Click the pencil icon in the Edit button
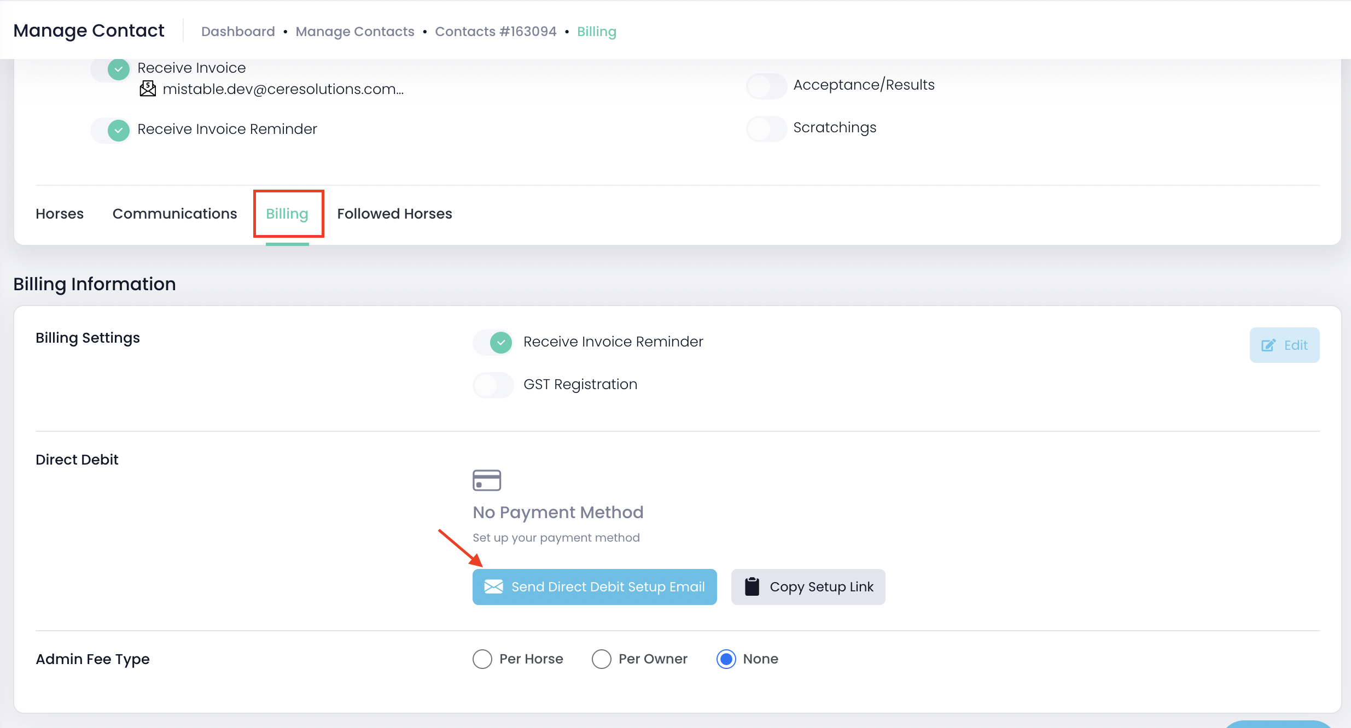The width and height of the screenshot is (1351, 728). tap(1268, 345)
